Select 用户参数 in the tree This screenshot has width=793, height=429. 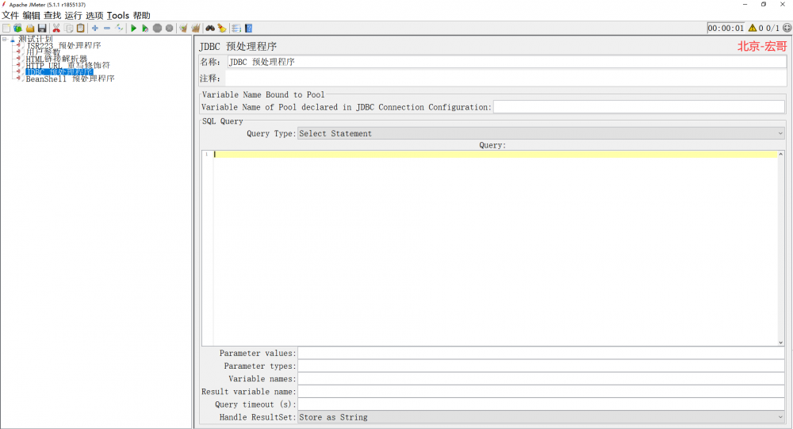click(x=43, y=52)
